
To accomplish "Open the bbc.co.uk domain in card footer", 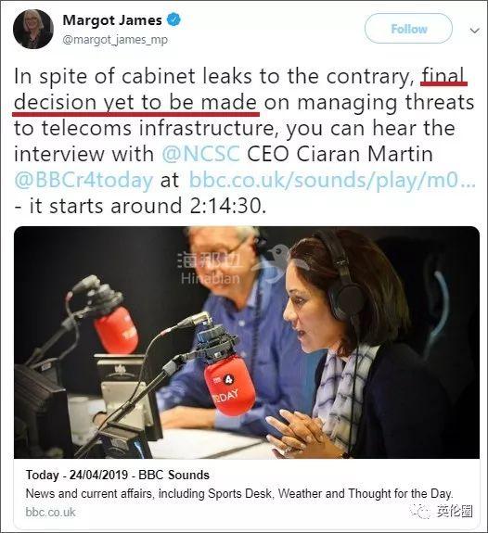I will tap(51, 512).
